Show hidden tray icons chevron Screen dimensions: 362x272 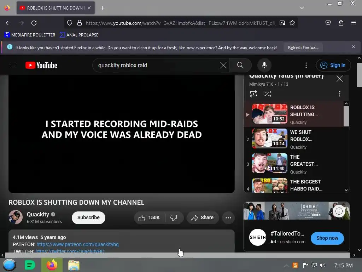pyautogui.click(x=286, y=265)
